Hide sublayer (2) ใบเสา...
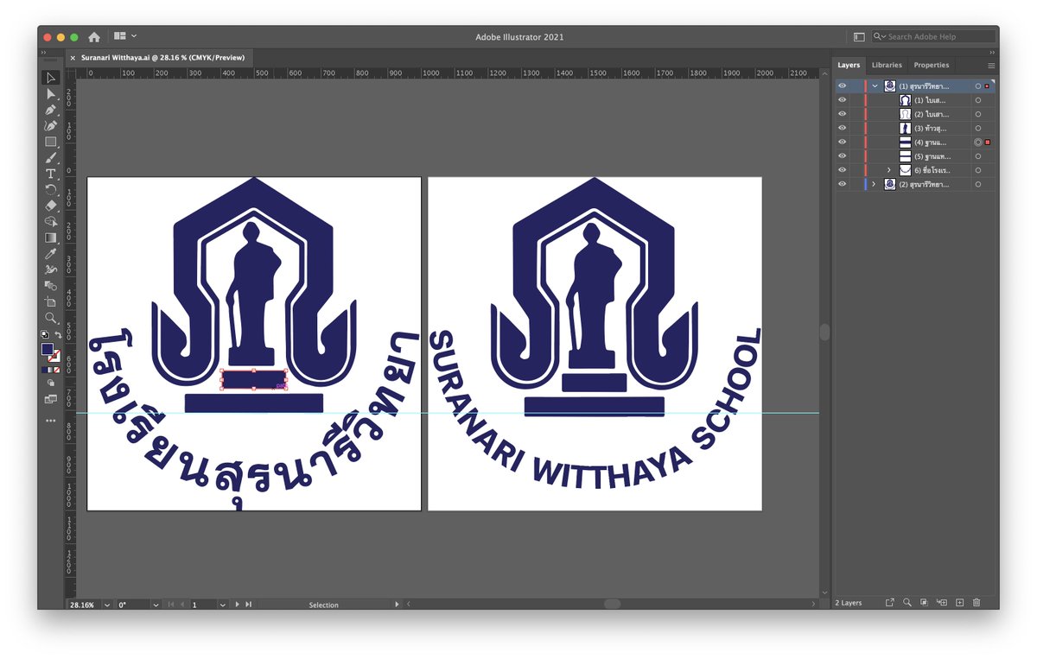 point(842,114)
